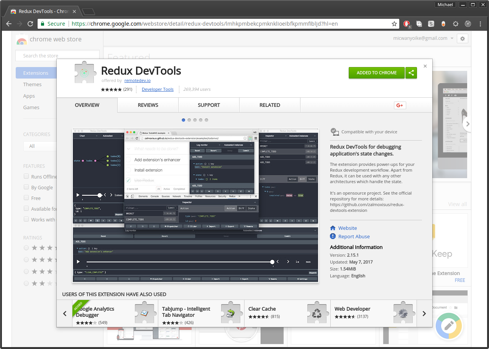Open the Website link
The height and width of the screenshot is (349, 489).
[348, 228]
